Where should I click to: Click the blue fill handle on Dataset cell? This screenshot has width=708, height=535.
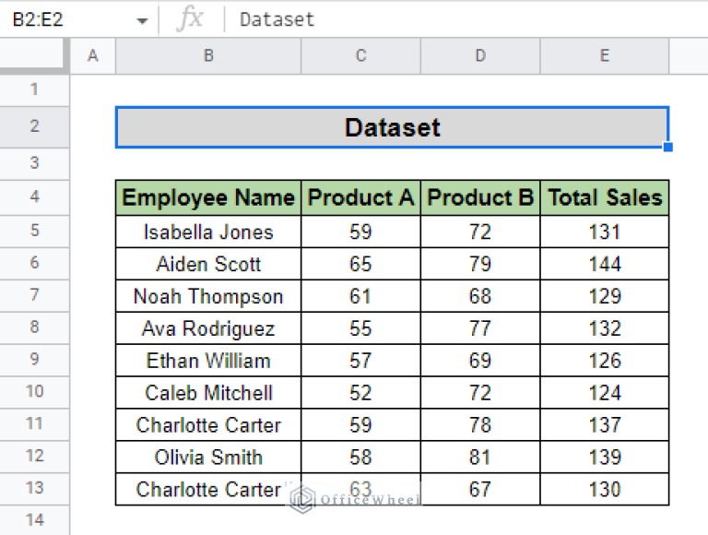667,147
